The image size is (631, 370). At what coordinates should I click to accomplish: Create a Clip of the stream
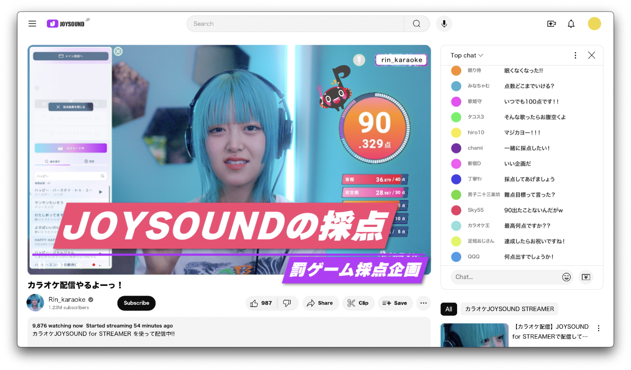point(358,303)
